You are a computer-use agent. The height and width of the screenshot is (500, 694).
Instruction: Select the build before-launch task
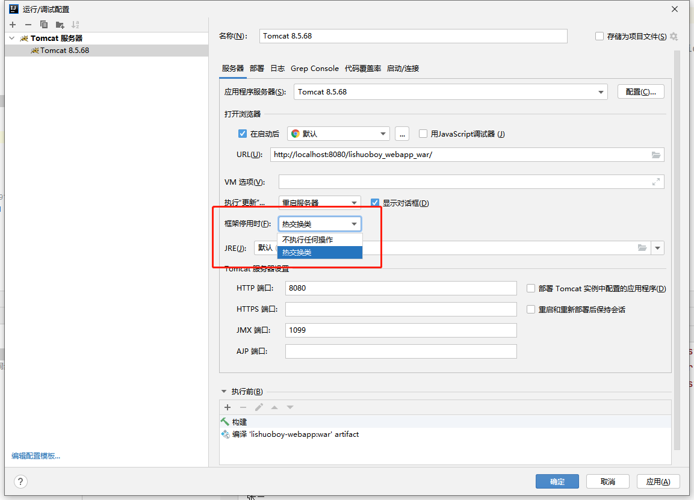pos(445,422)
